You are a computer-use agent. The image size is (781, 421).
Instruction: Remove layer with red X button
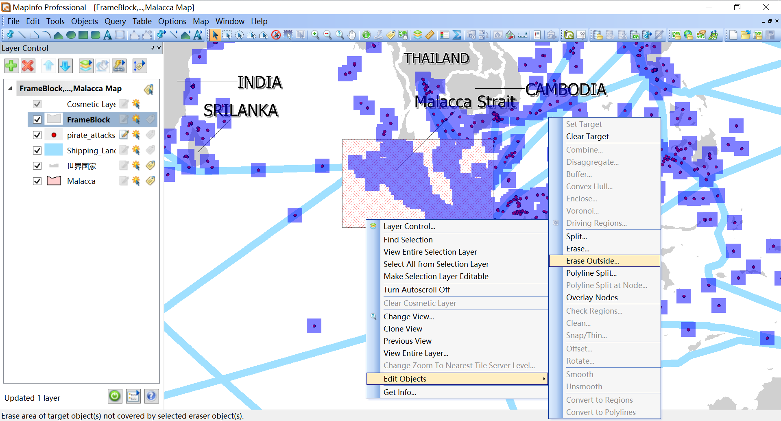click(x=28, y=65)
